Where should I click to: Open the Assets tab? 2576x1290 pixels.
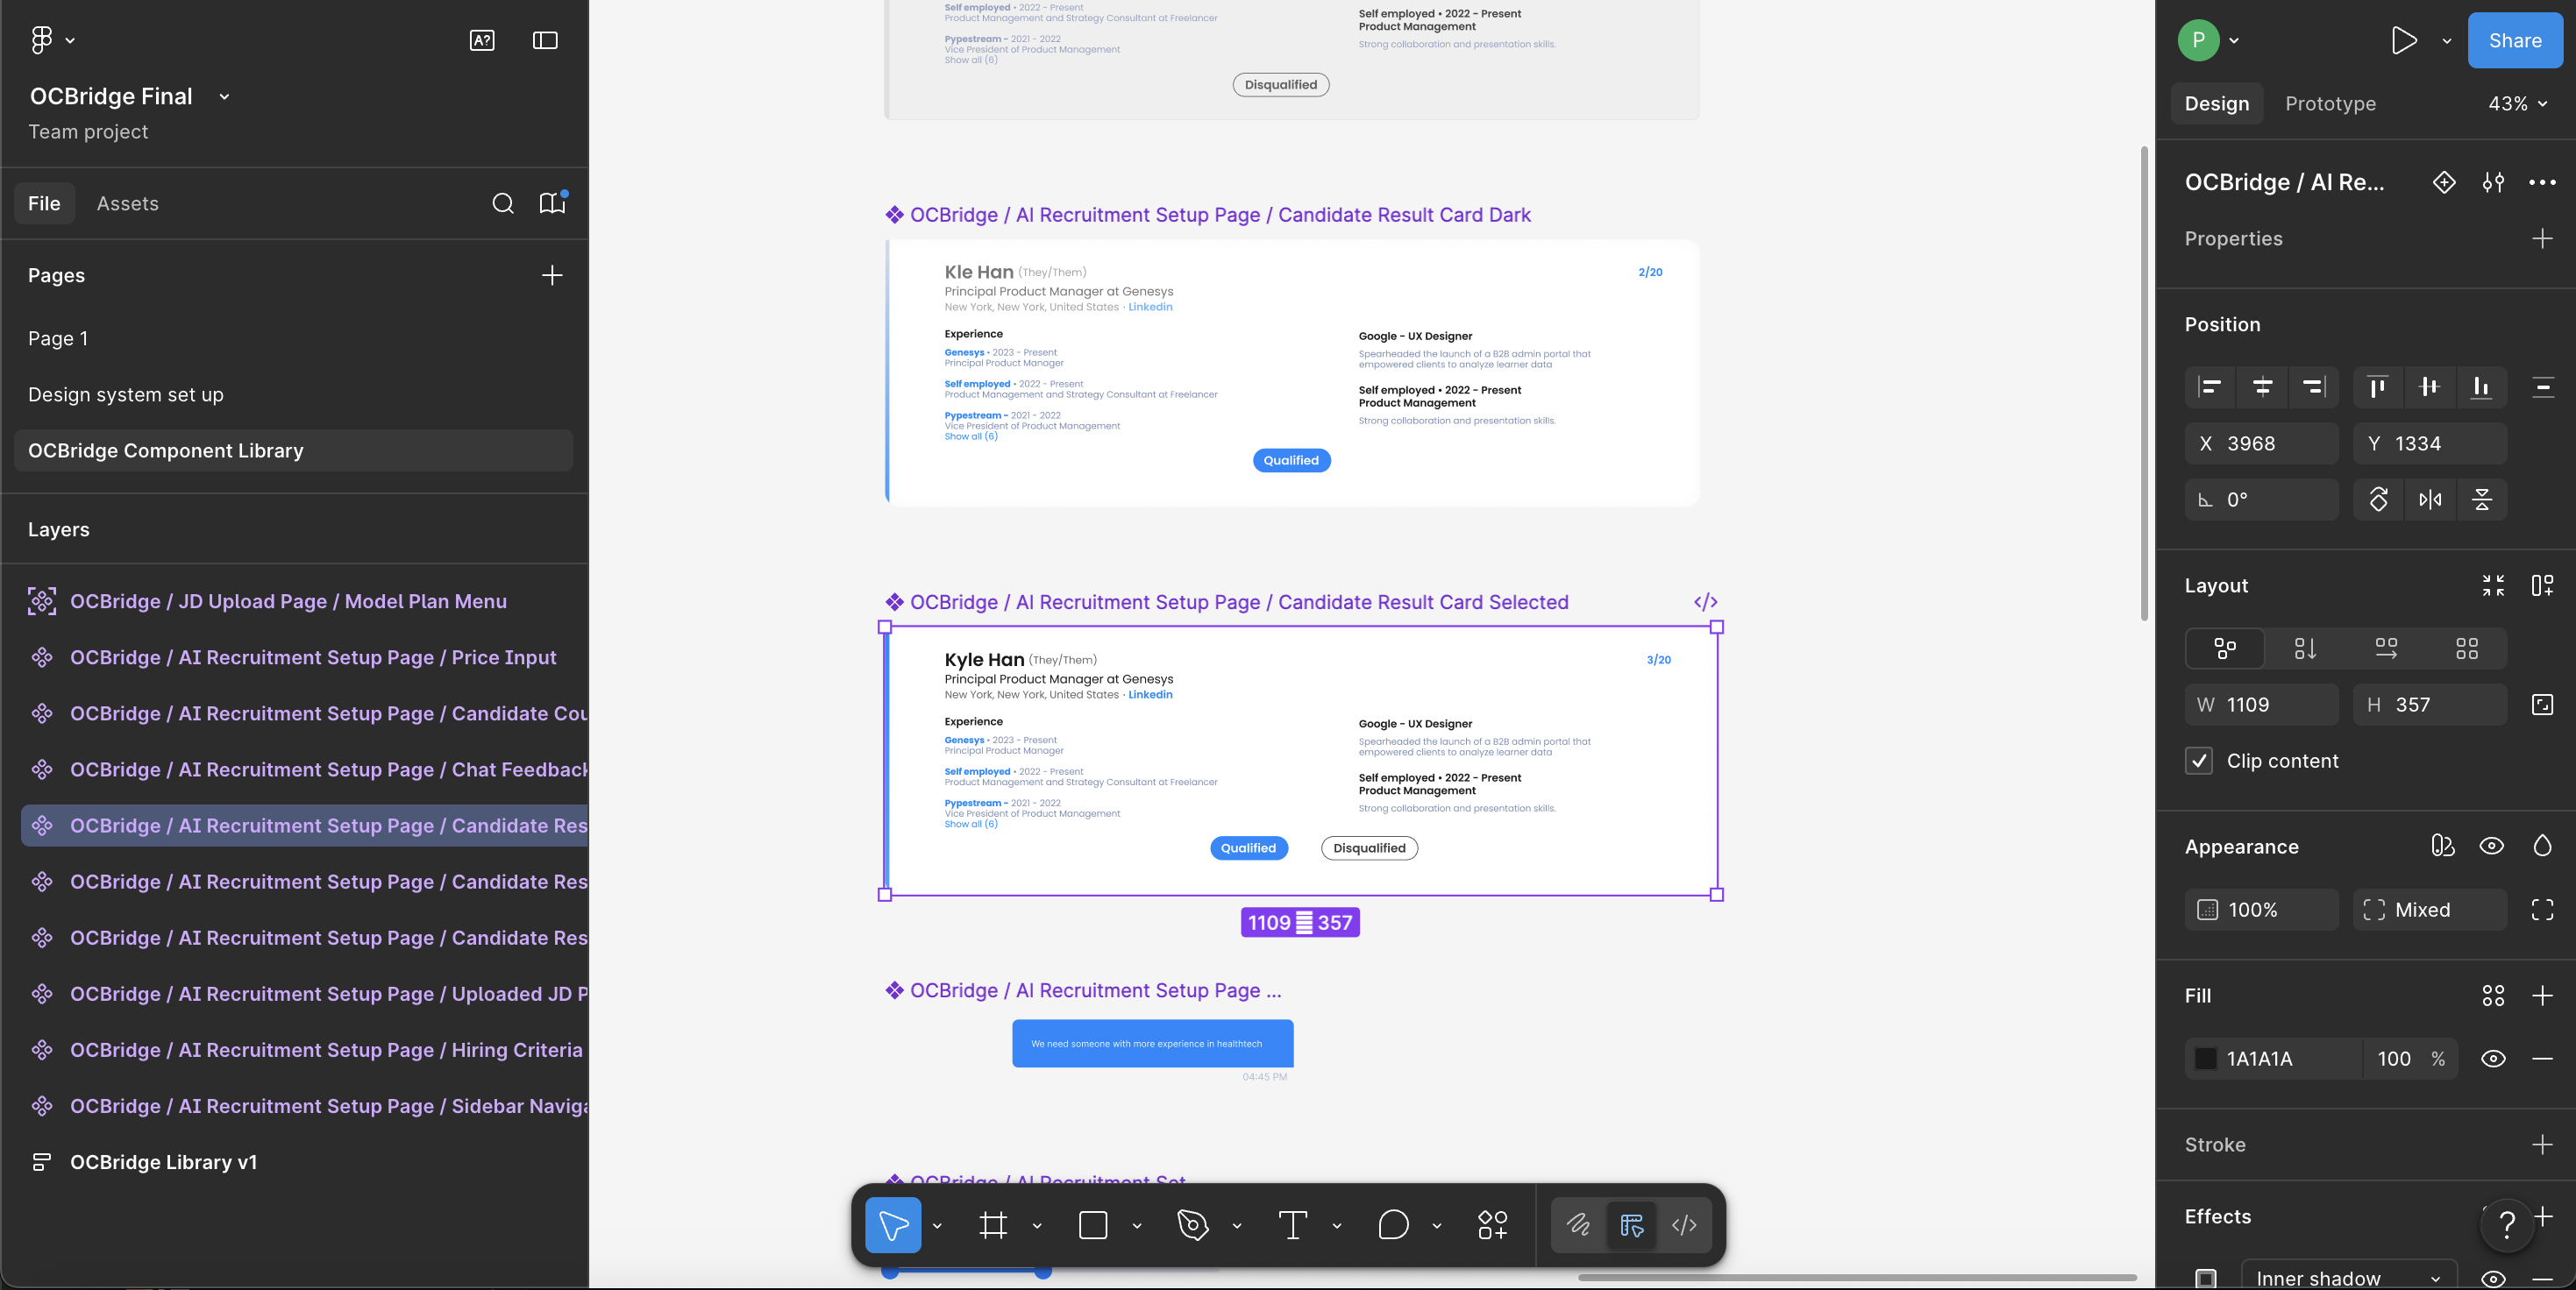[x=128, y=204]
